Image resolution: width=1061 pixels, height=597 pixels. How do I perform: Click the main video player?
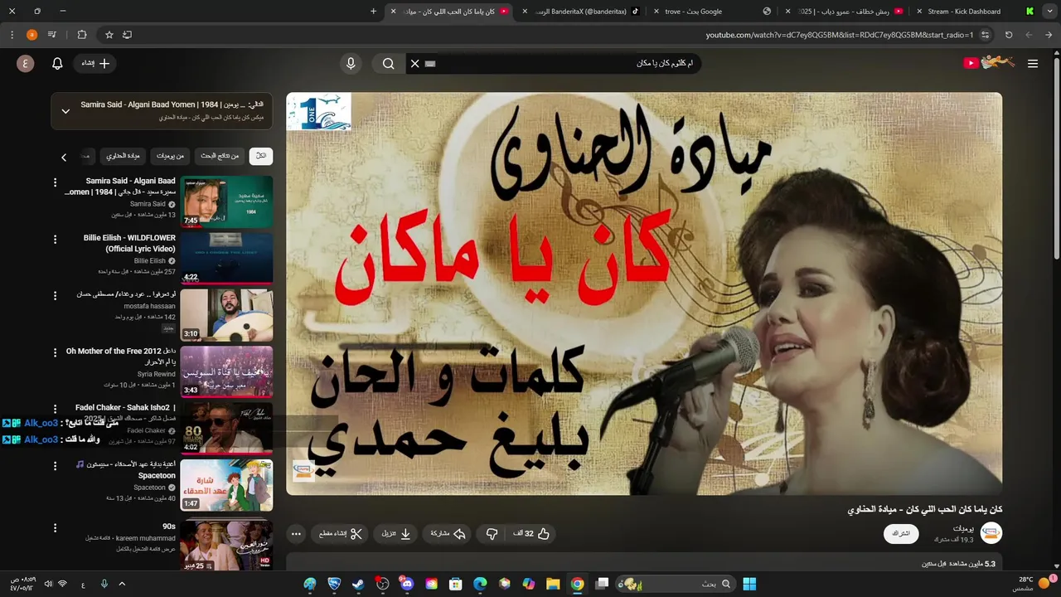pos(644,294)
